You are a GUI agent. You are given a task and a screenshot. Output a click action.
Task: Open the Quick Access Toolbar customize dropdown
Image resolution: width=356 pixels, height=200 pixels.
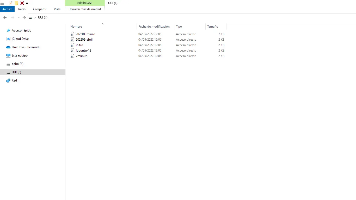(27, 3)
